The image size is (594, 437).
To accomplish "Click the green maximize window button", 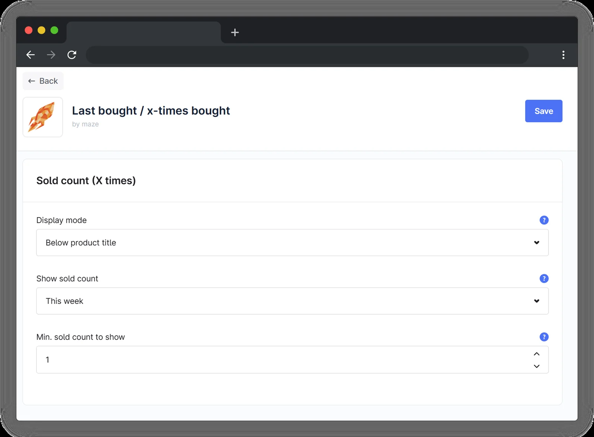I will pos(54,30).
